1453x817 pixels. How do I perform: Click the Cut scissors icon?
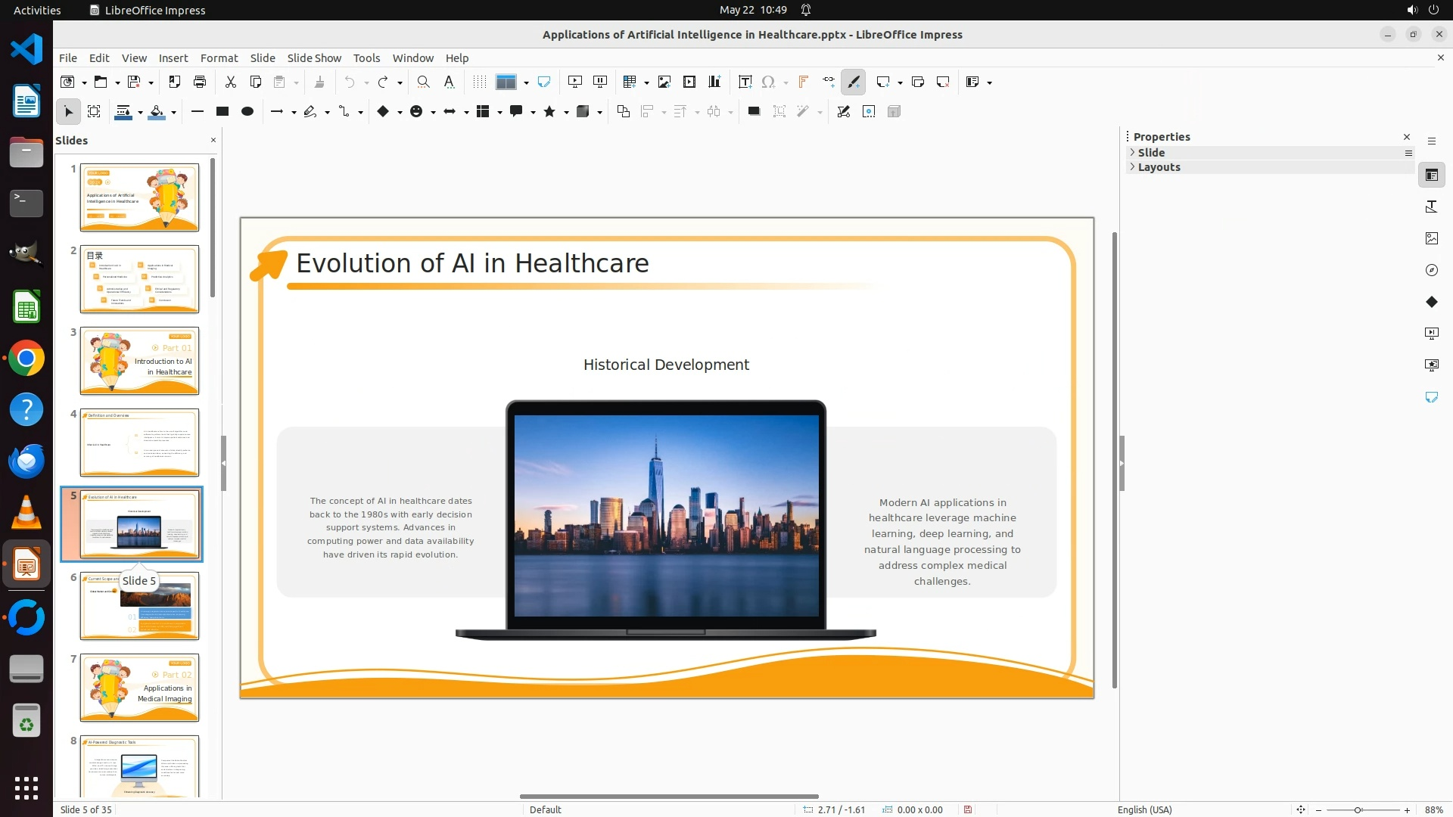pyautogui.click(x=231, y=82)
